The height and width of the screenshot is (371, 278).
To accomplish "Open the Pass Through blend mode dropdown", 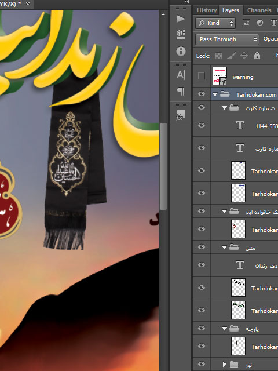I will 227,39.
